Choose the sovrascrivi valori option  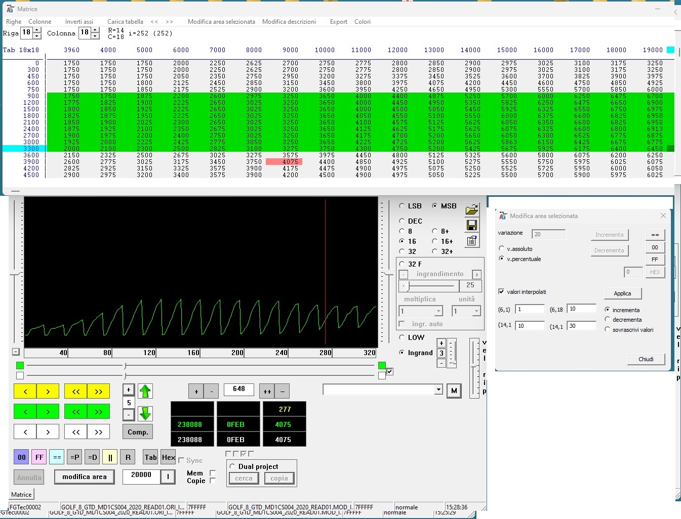(607, 329)
